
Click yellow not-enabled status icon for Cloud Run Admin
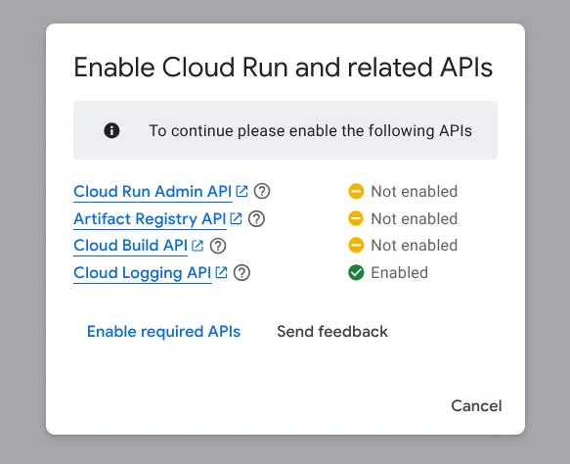coord(356,191)
